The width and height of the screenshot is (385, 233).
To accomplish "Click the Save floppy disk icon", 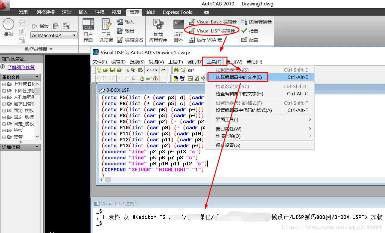I will pyautogui.click(x=112, y=70).
